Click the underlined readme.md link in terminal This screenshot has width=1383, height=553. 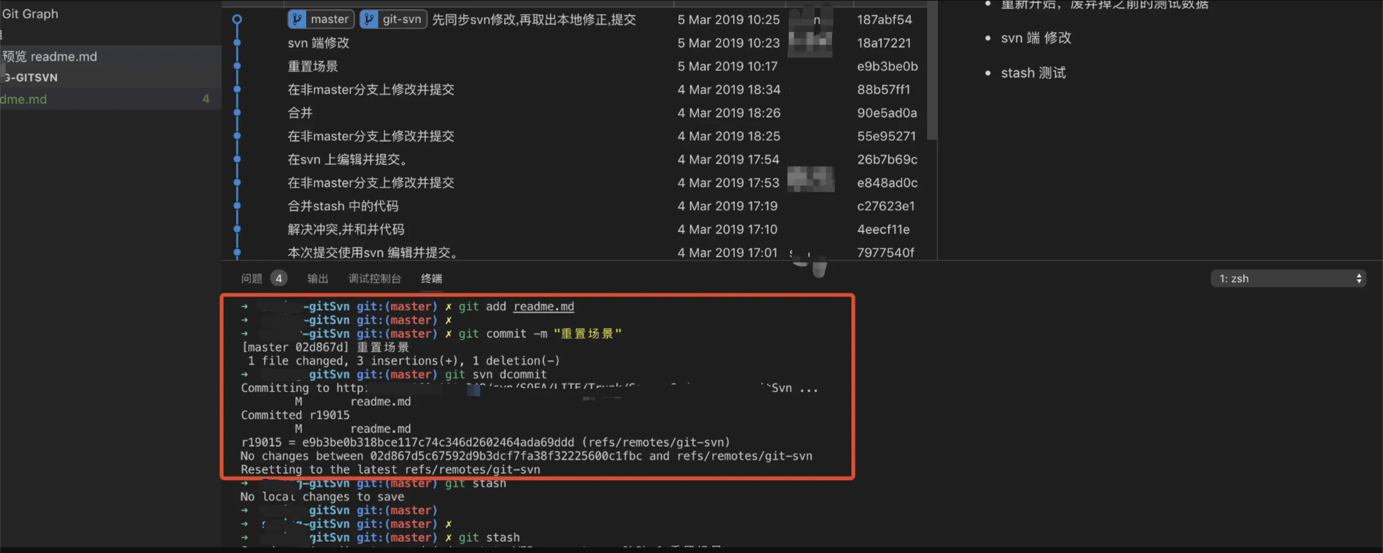(x=543, y=306)
